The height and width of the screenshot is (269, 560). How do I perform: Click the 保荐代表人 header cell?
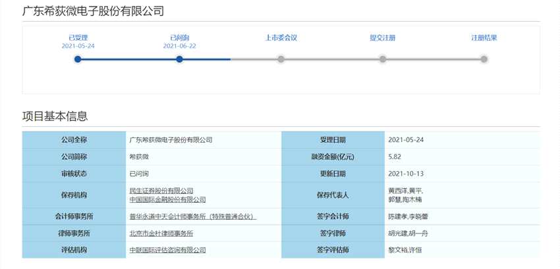pyautogui.click(x=333, y=195)
